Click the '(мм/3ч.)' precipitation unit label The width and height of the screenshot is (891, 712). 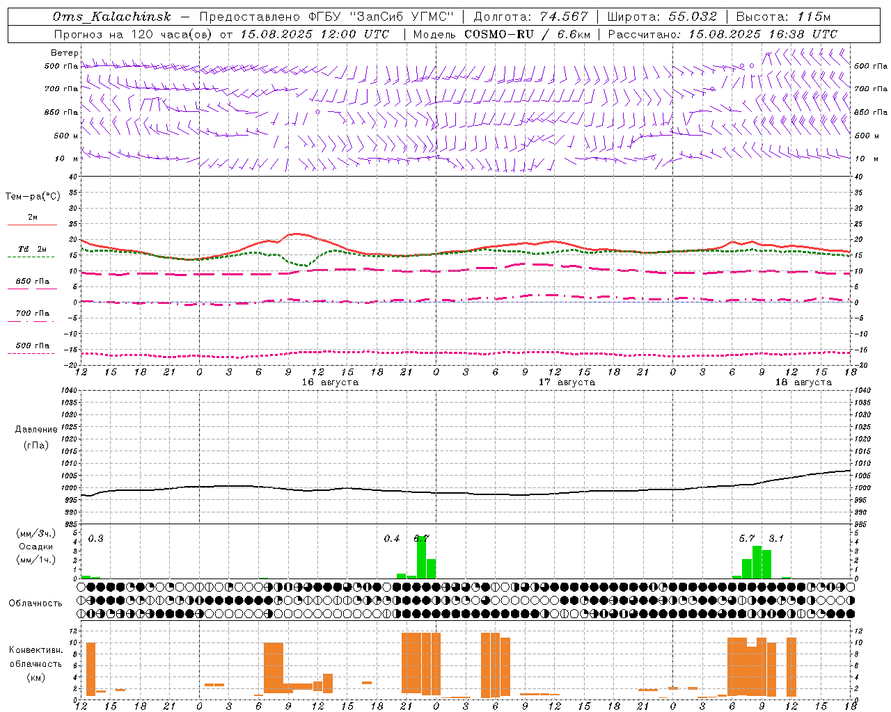(36, 533)
